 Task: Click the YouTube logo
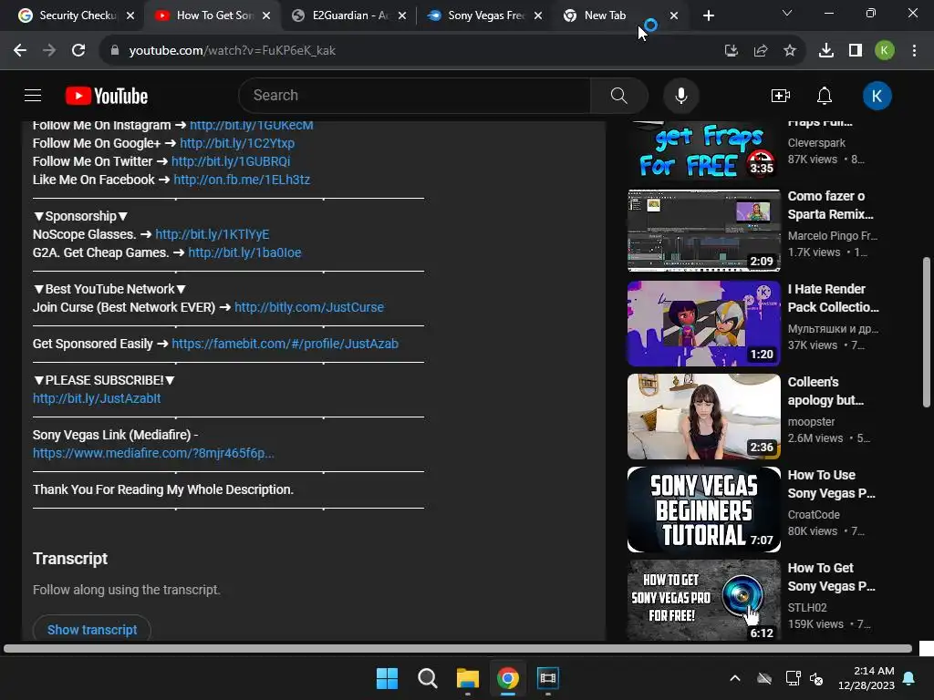point(107,96)
